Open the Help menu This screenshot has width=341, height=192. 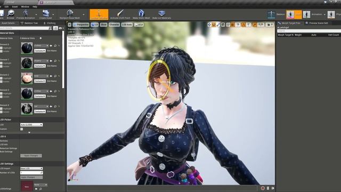(x=35, y=7)
